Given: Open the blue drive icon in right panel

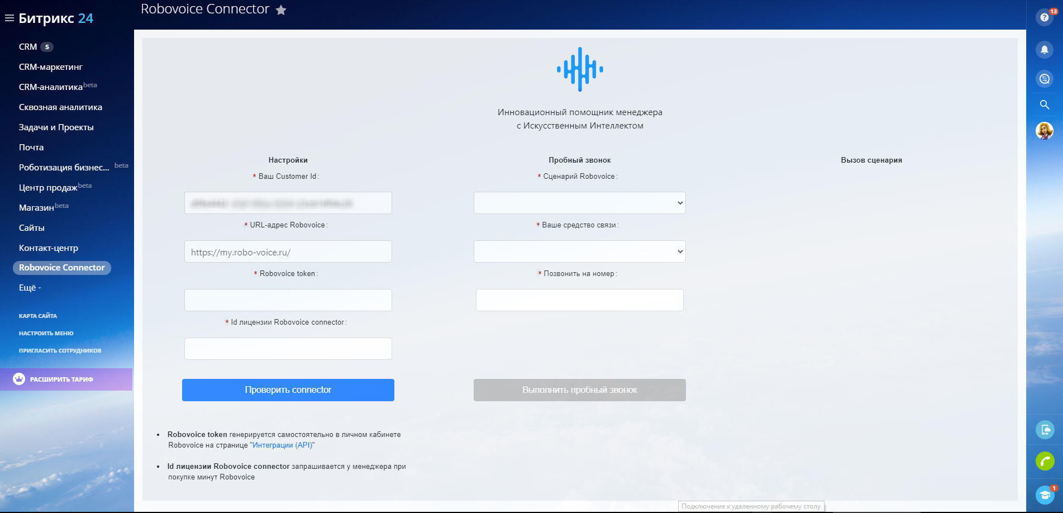Looking at the screenshot, I should click(x=1045, y=430).
